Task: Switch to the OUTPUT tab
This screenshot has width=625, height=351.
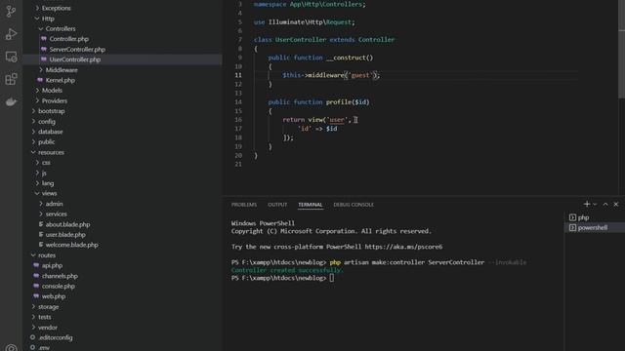Action: coord(277,205)
